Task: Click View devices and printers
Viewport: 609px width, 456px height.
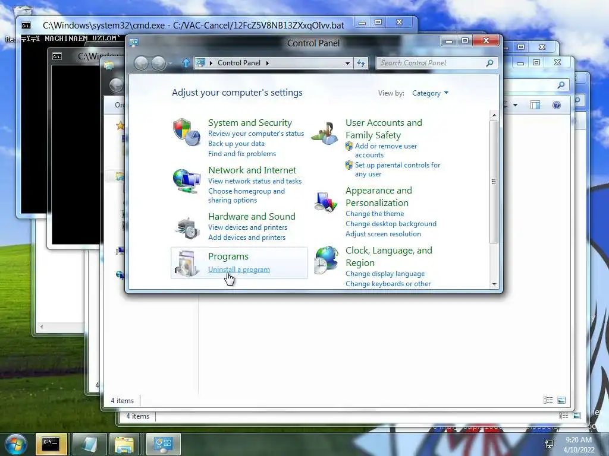Action: pyautogui.click(x=248, y=227)
